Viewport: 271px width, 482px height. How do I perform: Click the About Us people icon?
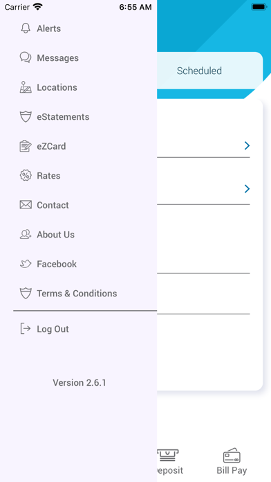[x=26, y=235]
